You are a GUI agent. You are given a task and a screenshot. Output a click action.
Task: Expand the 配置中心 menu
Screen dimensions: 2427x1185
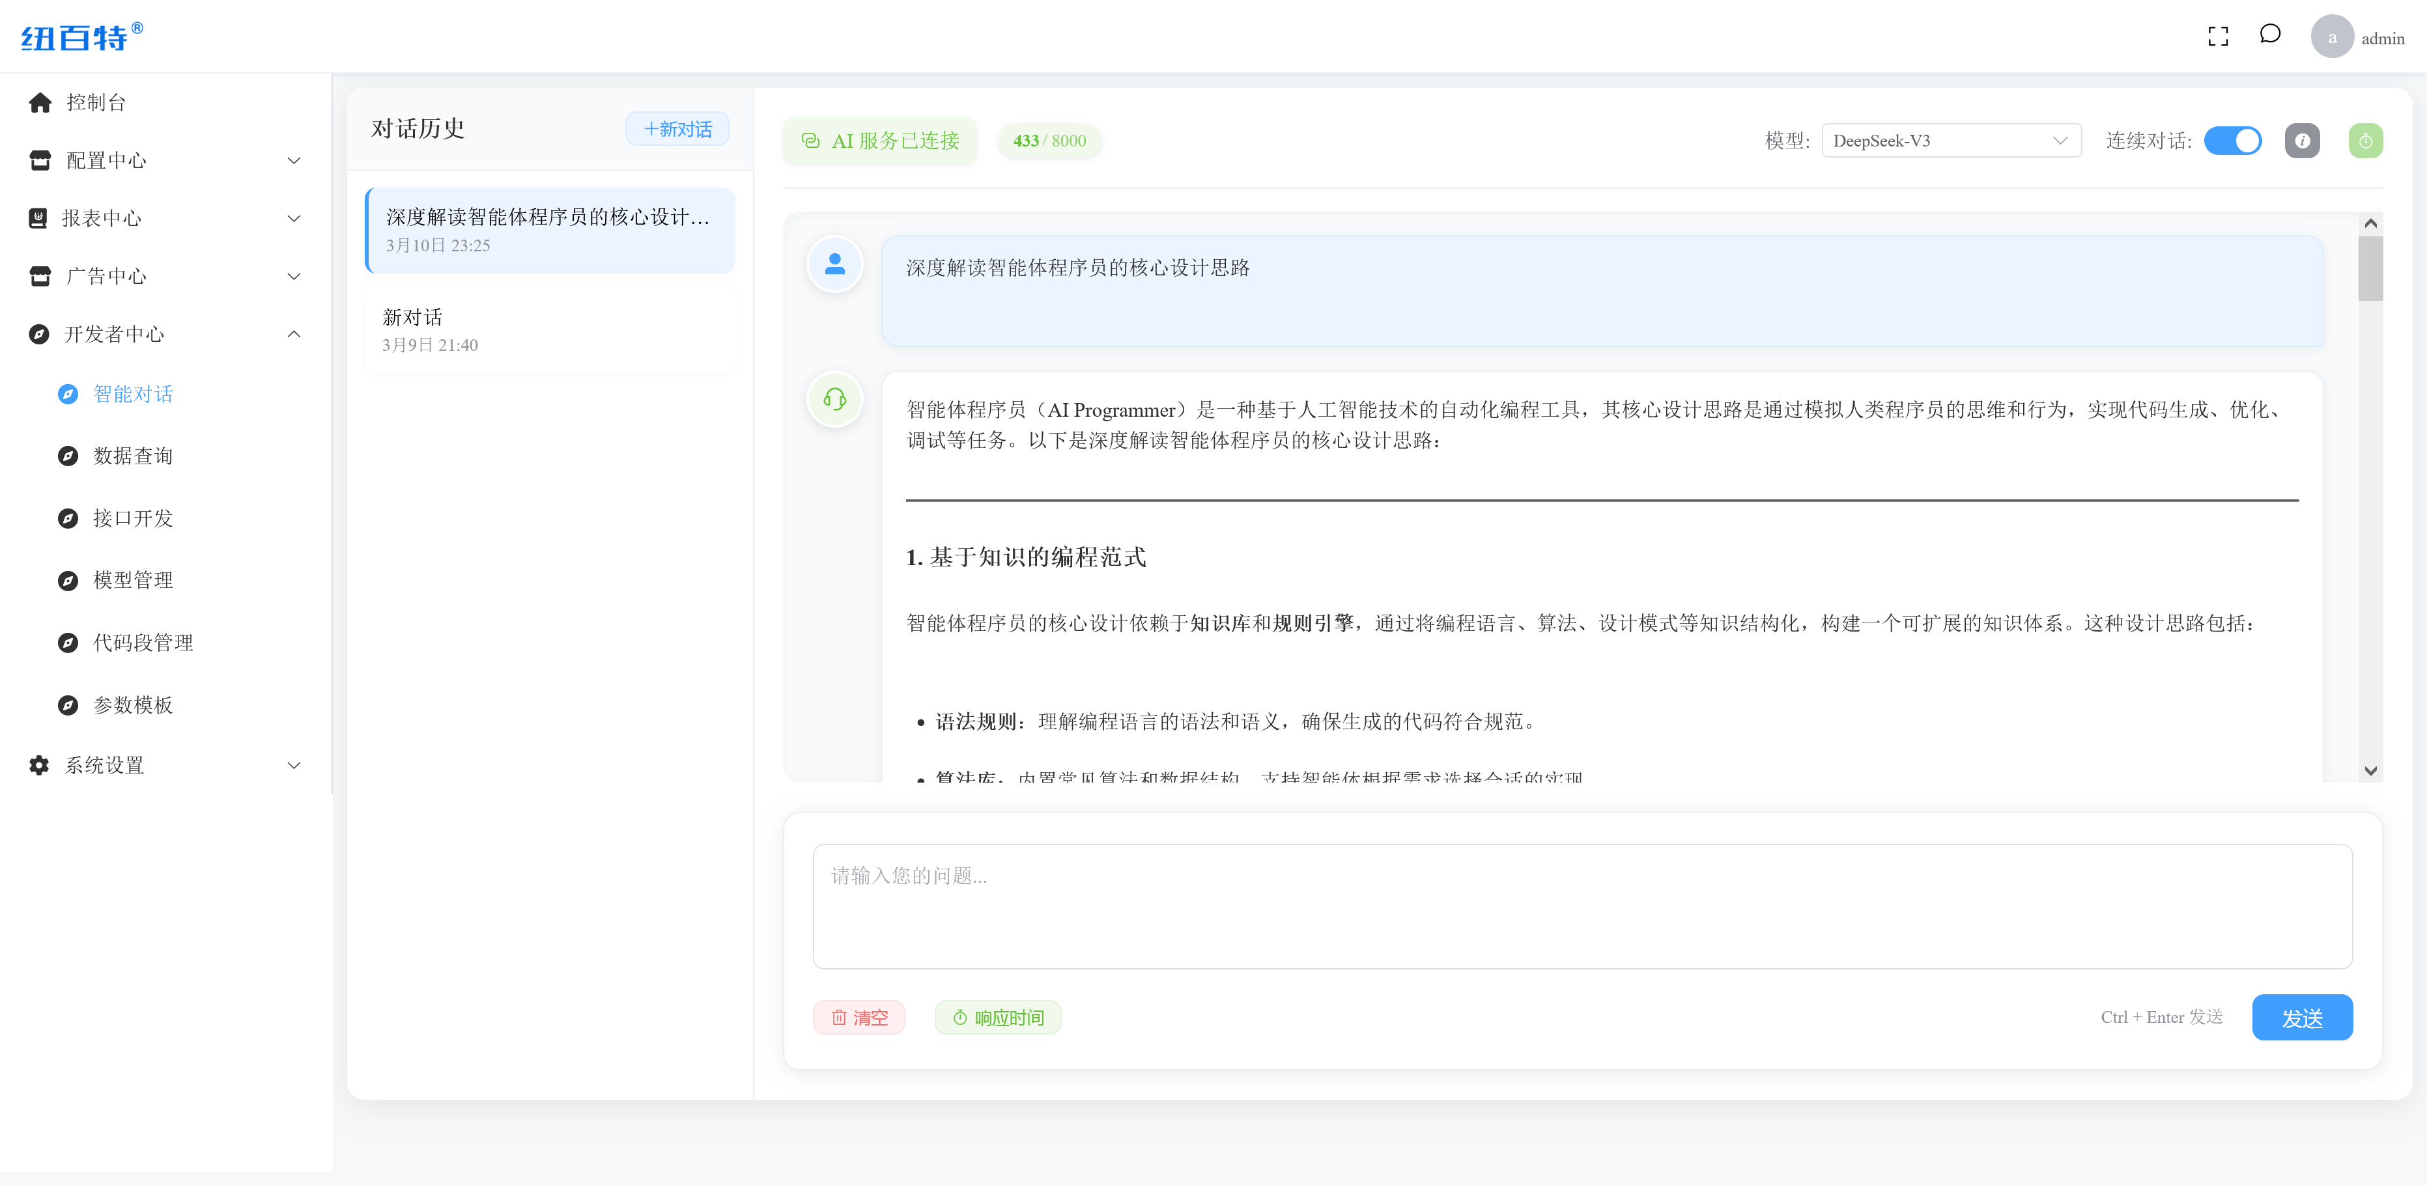click(x=165, y=160)
